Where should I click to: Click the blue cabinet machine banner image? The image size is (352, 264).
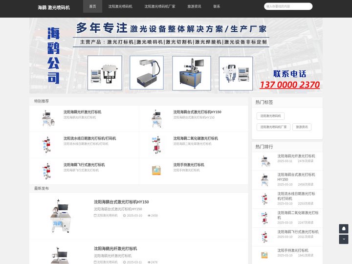192,73
